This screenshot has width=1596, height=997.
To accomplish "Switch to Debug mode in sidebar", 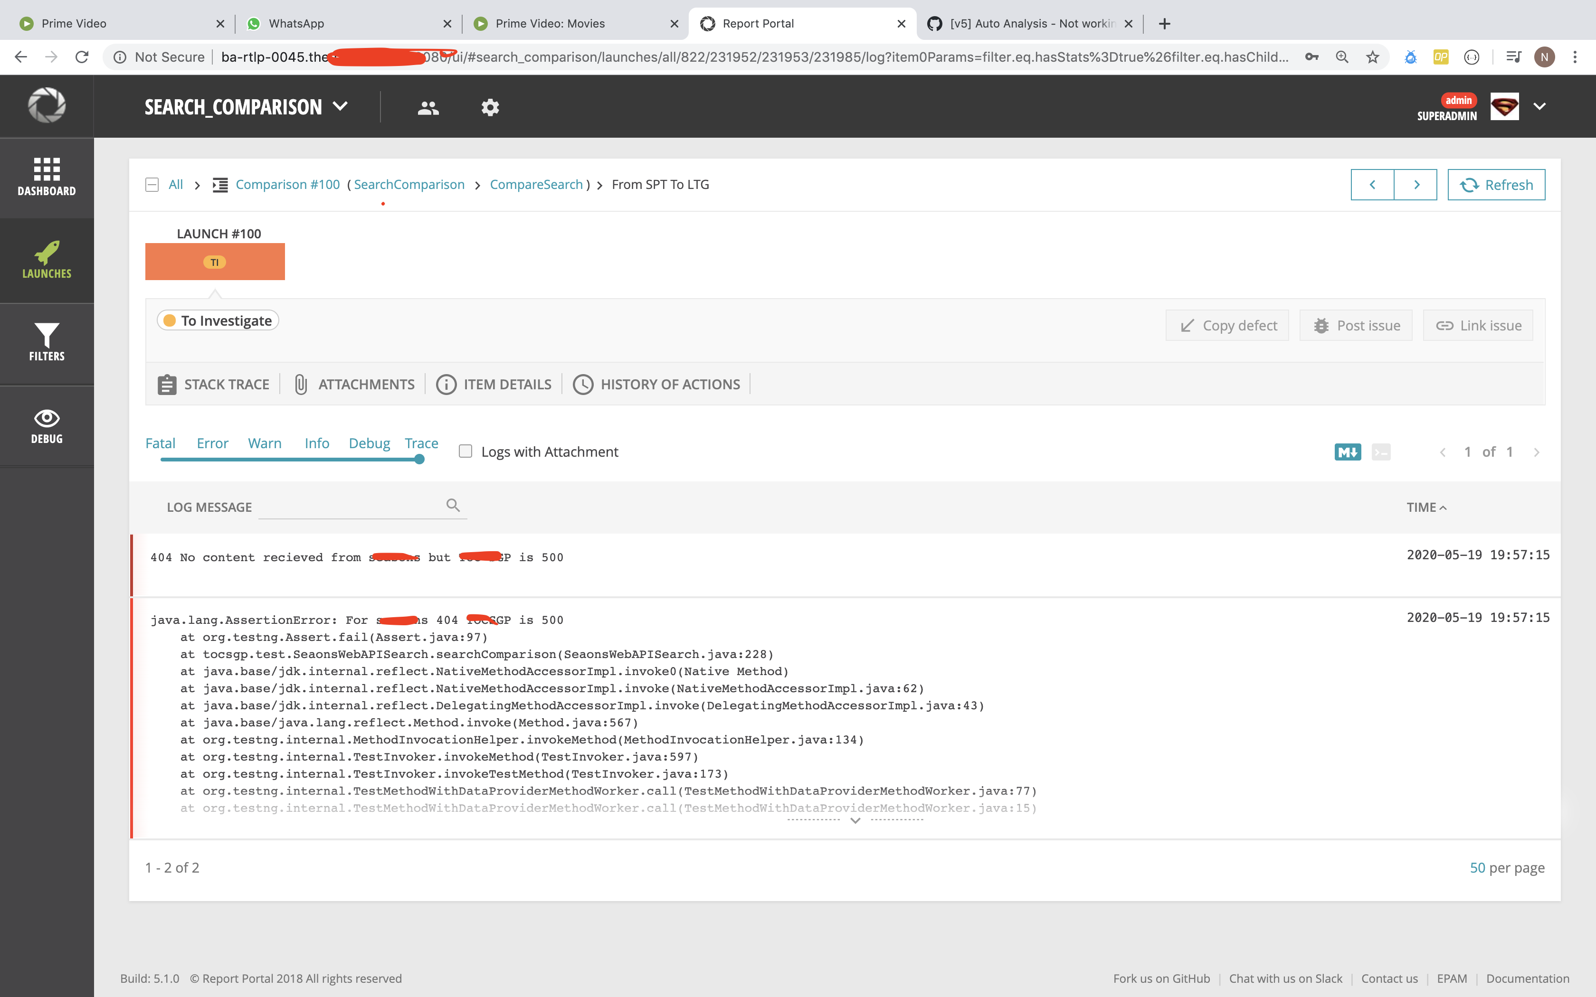I will 47,425.
